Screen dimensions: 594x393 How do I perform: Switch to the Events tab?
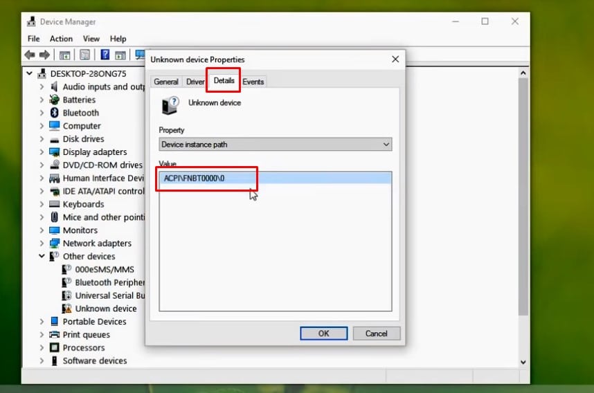[x=253, y=82]
